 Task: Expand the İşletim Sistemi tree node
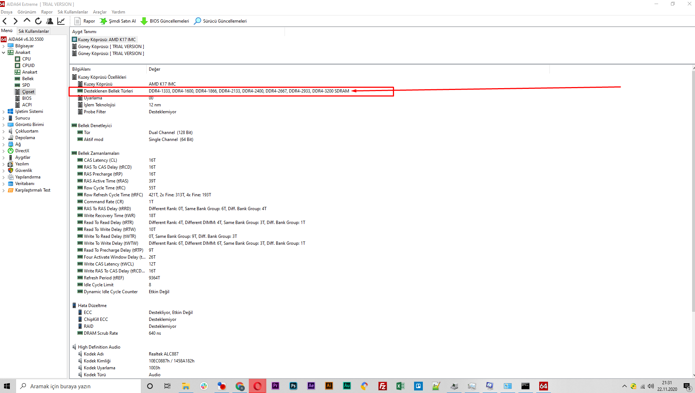pyautogui.click(x=4, y=111)
